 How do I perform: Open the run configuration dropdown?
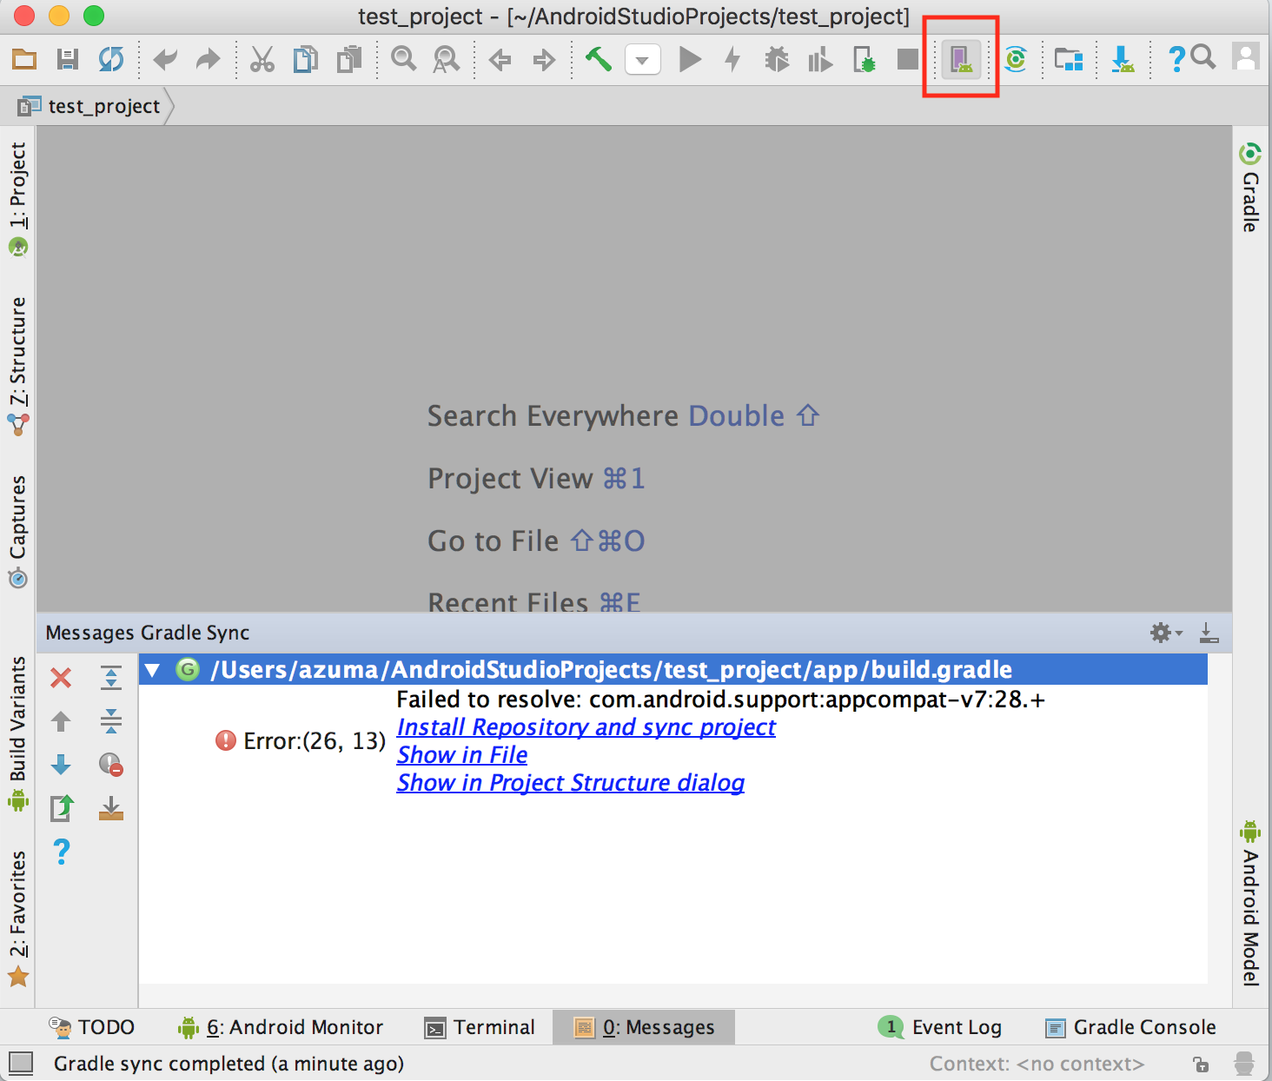642,59
